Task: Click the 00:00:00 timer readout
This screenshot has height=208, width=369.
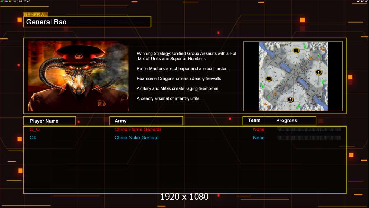Action: point(362,1)
